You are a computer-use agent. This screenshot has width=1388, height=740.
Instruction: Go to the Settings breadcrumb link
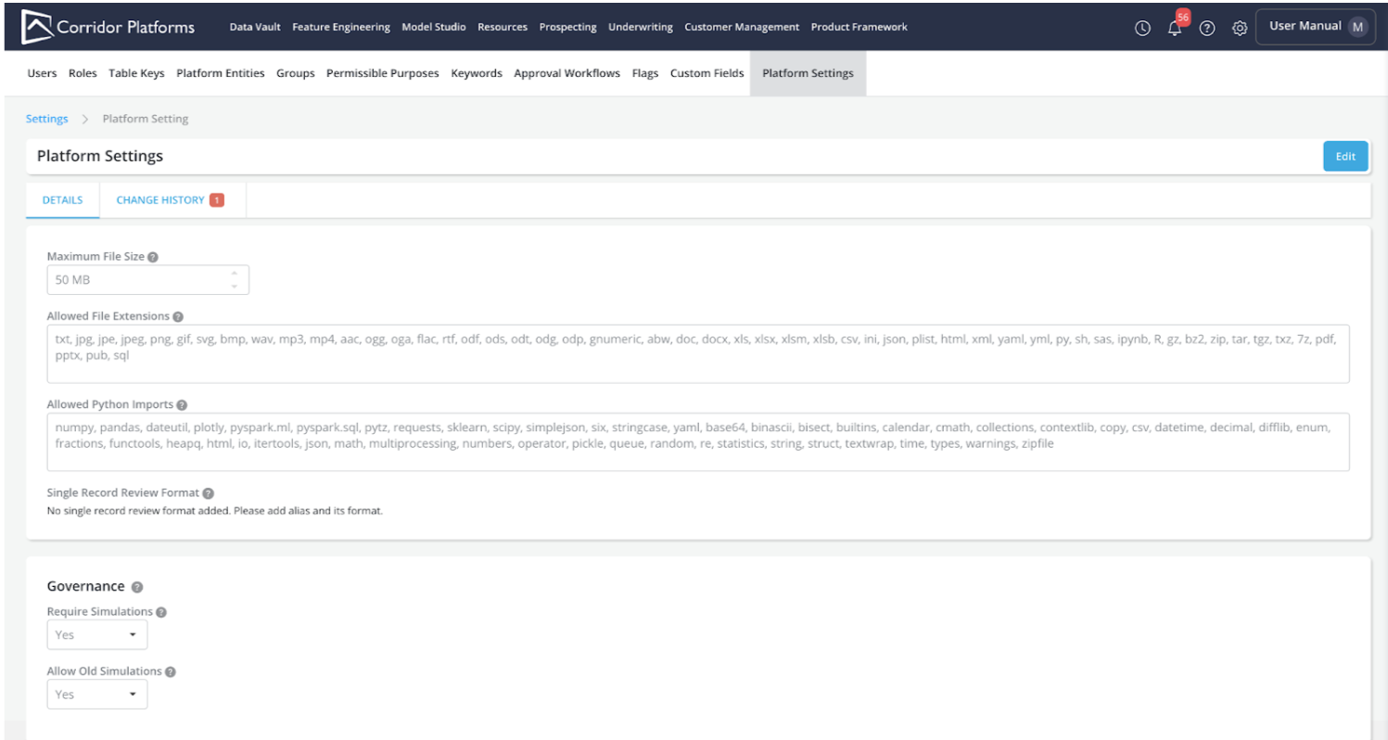click(x=46, y=119)
